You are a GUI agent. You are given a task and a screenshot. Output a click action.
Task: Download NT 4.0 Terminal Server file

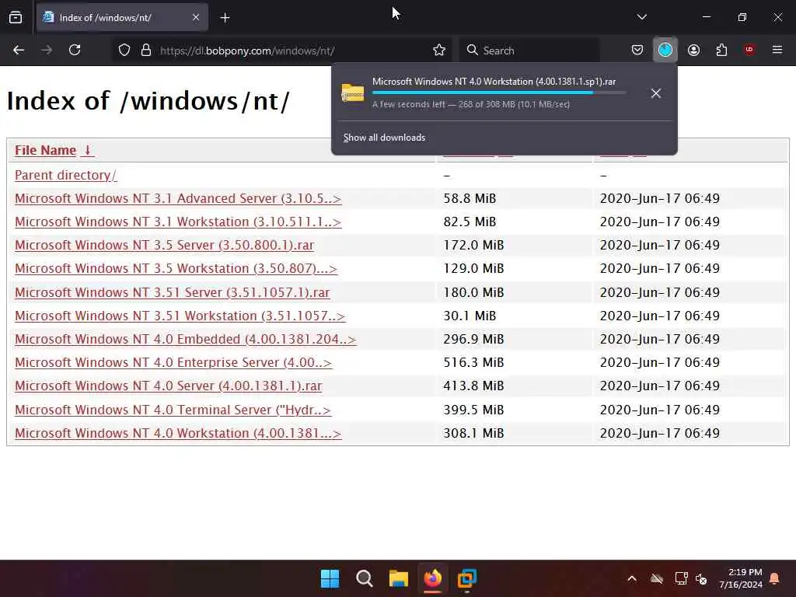173,410
